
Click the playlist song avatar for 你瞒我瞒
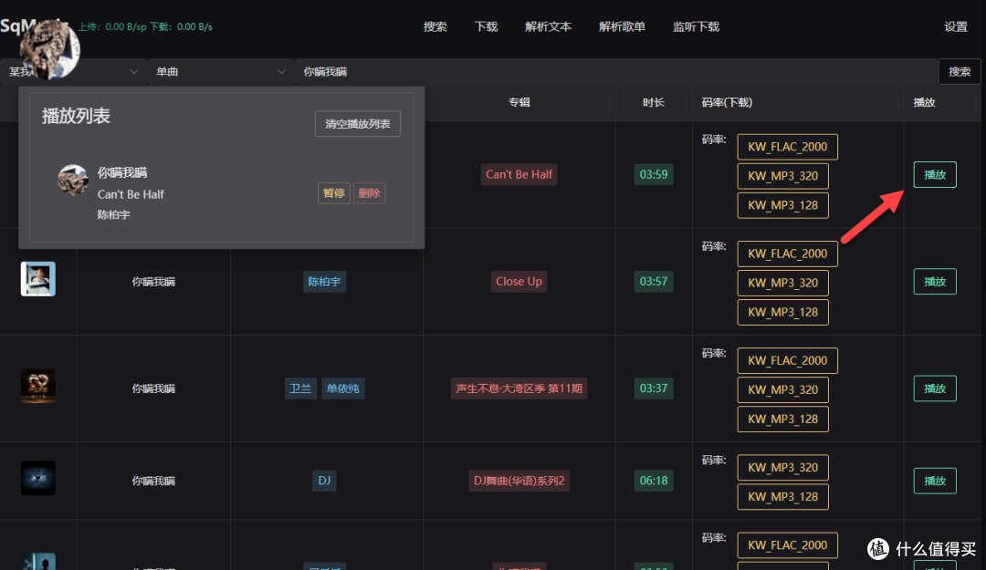click(x=73, y=180)
